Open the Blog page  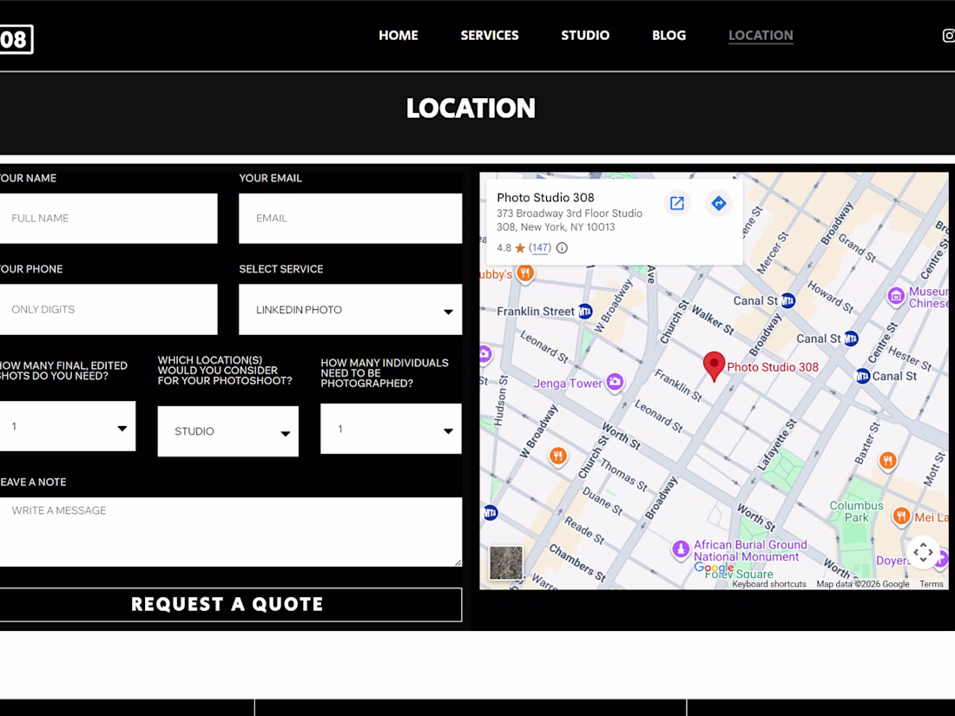(x=668, y=36)
